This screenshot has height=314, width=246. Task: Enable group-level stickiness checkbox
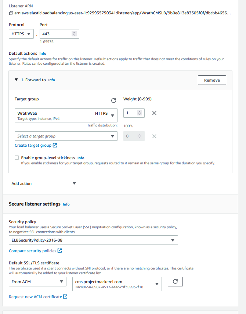(x=17, y=158)
